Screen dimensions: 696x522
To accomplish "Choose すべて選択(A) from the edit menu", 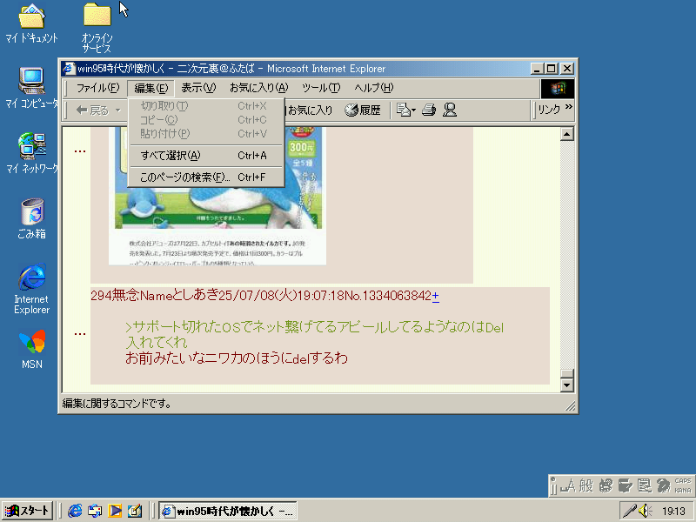I will pyautogui.click(x=207, y=156).
